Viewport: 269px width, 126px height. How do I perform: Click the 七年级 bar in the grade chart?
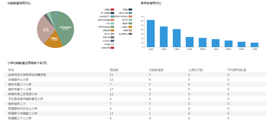(x=151, y=34)
